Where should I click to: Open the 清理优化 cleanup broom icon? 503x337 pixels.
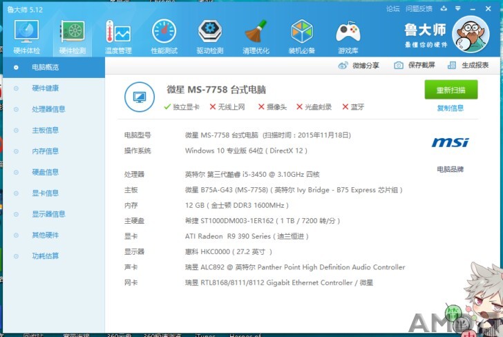256,32
